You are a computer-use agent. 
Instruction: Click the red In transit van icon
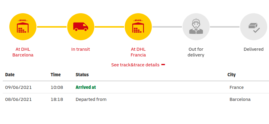click(x=80, y=27)
